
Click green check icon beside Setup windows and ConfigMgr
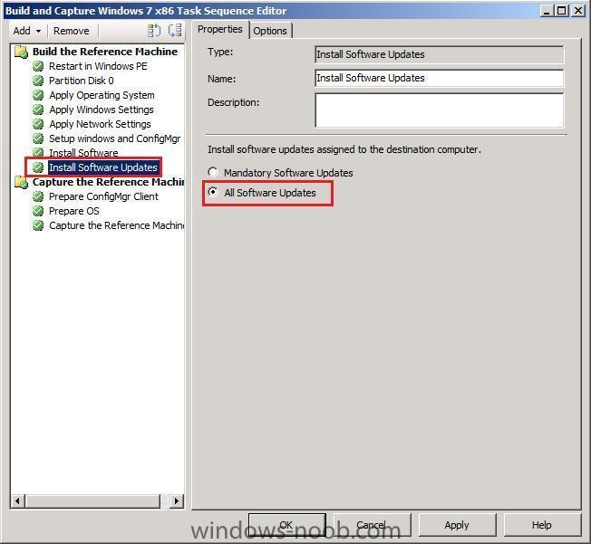(38, 138)
